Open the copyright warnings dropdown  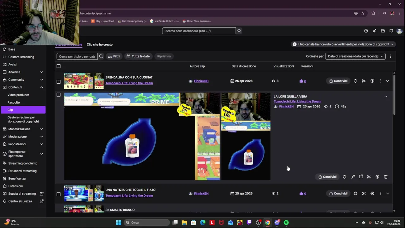tap(343, 44)
